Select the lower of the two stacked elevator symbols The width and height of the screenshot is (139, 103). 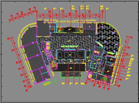pyautogui.click(x=48, y=48)
